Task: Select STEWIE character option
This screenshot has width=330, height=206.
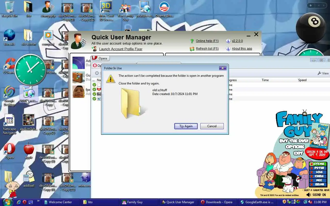Action: tap(318, 164)
